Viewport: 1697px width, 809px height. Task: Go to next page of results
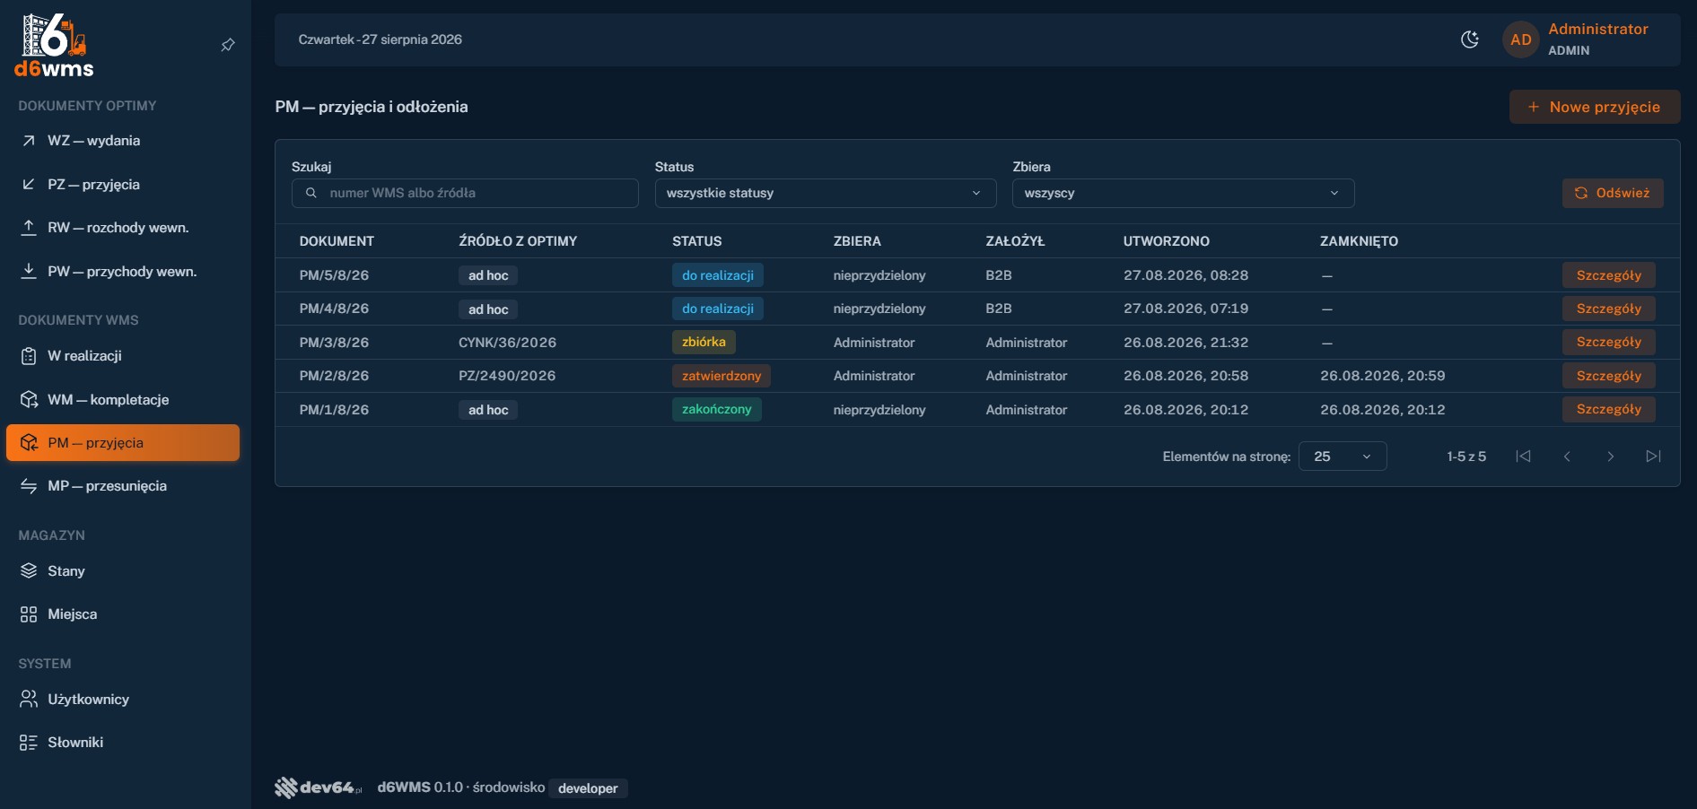point(1611,457)
